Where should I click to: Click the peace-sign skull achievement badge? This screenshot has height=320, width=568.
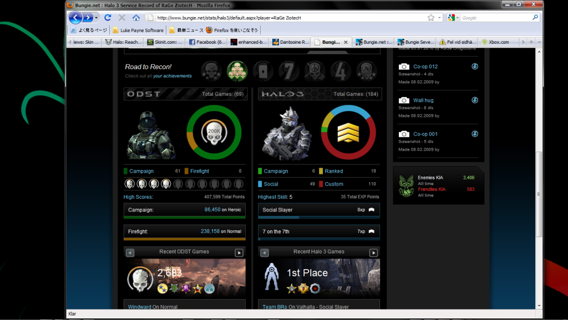[x=315, y=70]
